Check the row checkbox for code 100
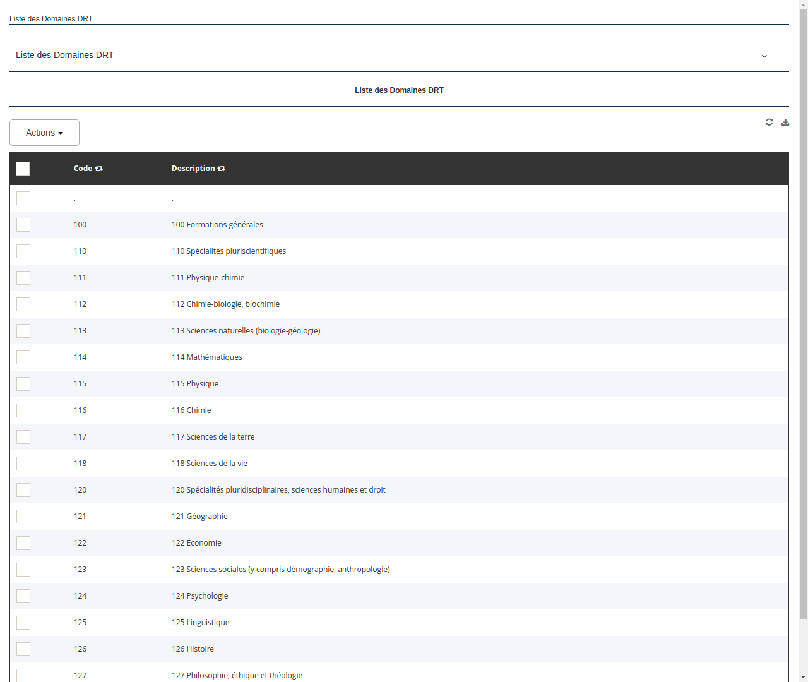The height and width of the screenshot is (682, 808). point(23,224)
